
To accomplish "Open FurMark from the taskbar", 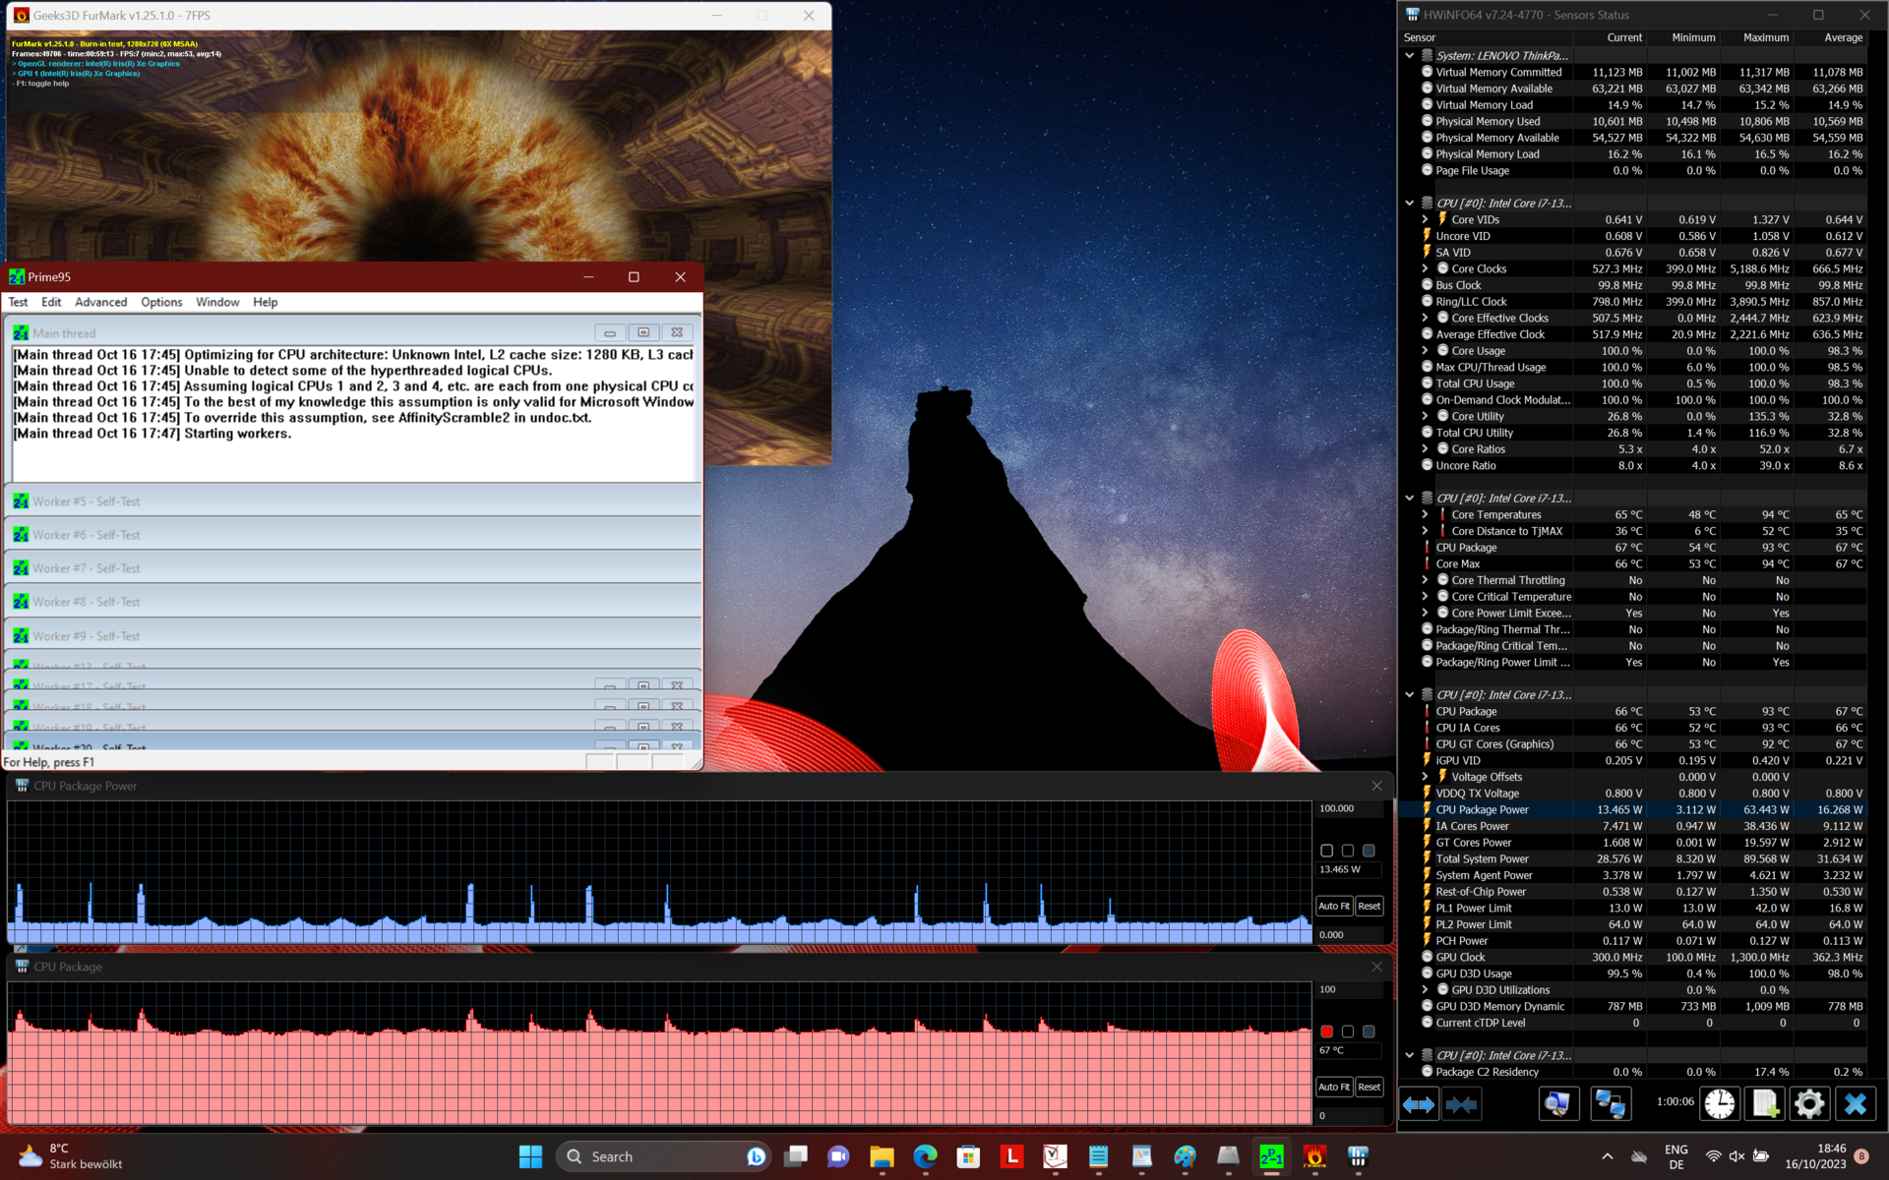I will (x=1314, y=1157).
